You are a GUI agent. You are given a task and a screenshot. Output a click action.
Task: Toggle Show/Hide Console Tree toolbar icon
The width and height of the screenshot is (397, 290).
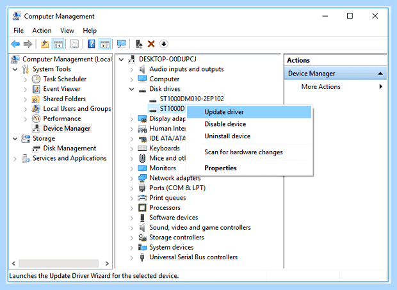[58, 44]
